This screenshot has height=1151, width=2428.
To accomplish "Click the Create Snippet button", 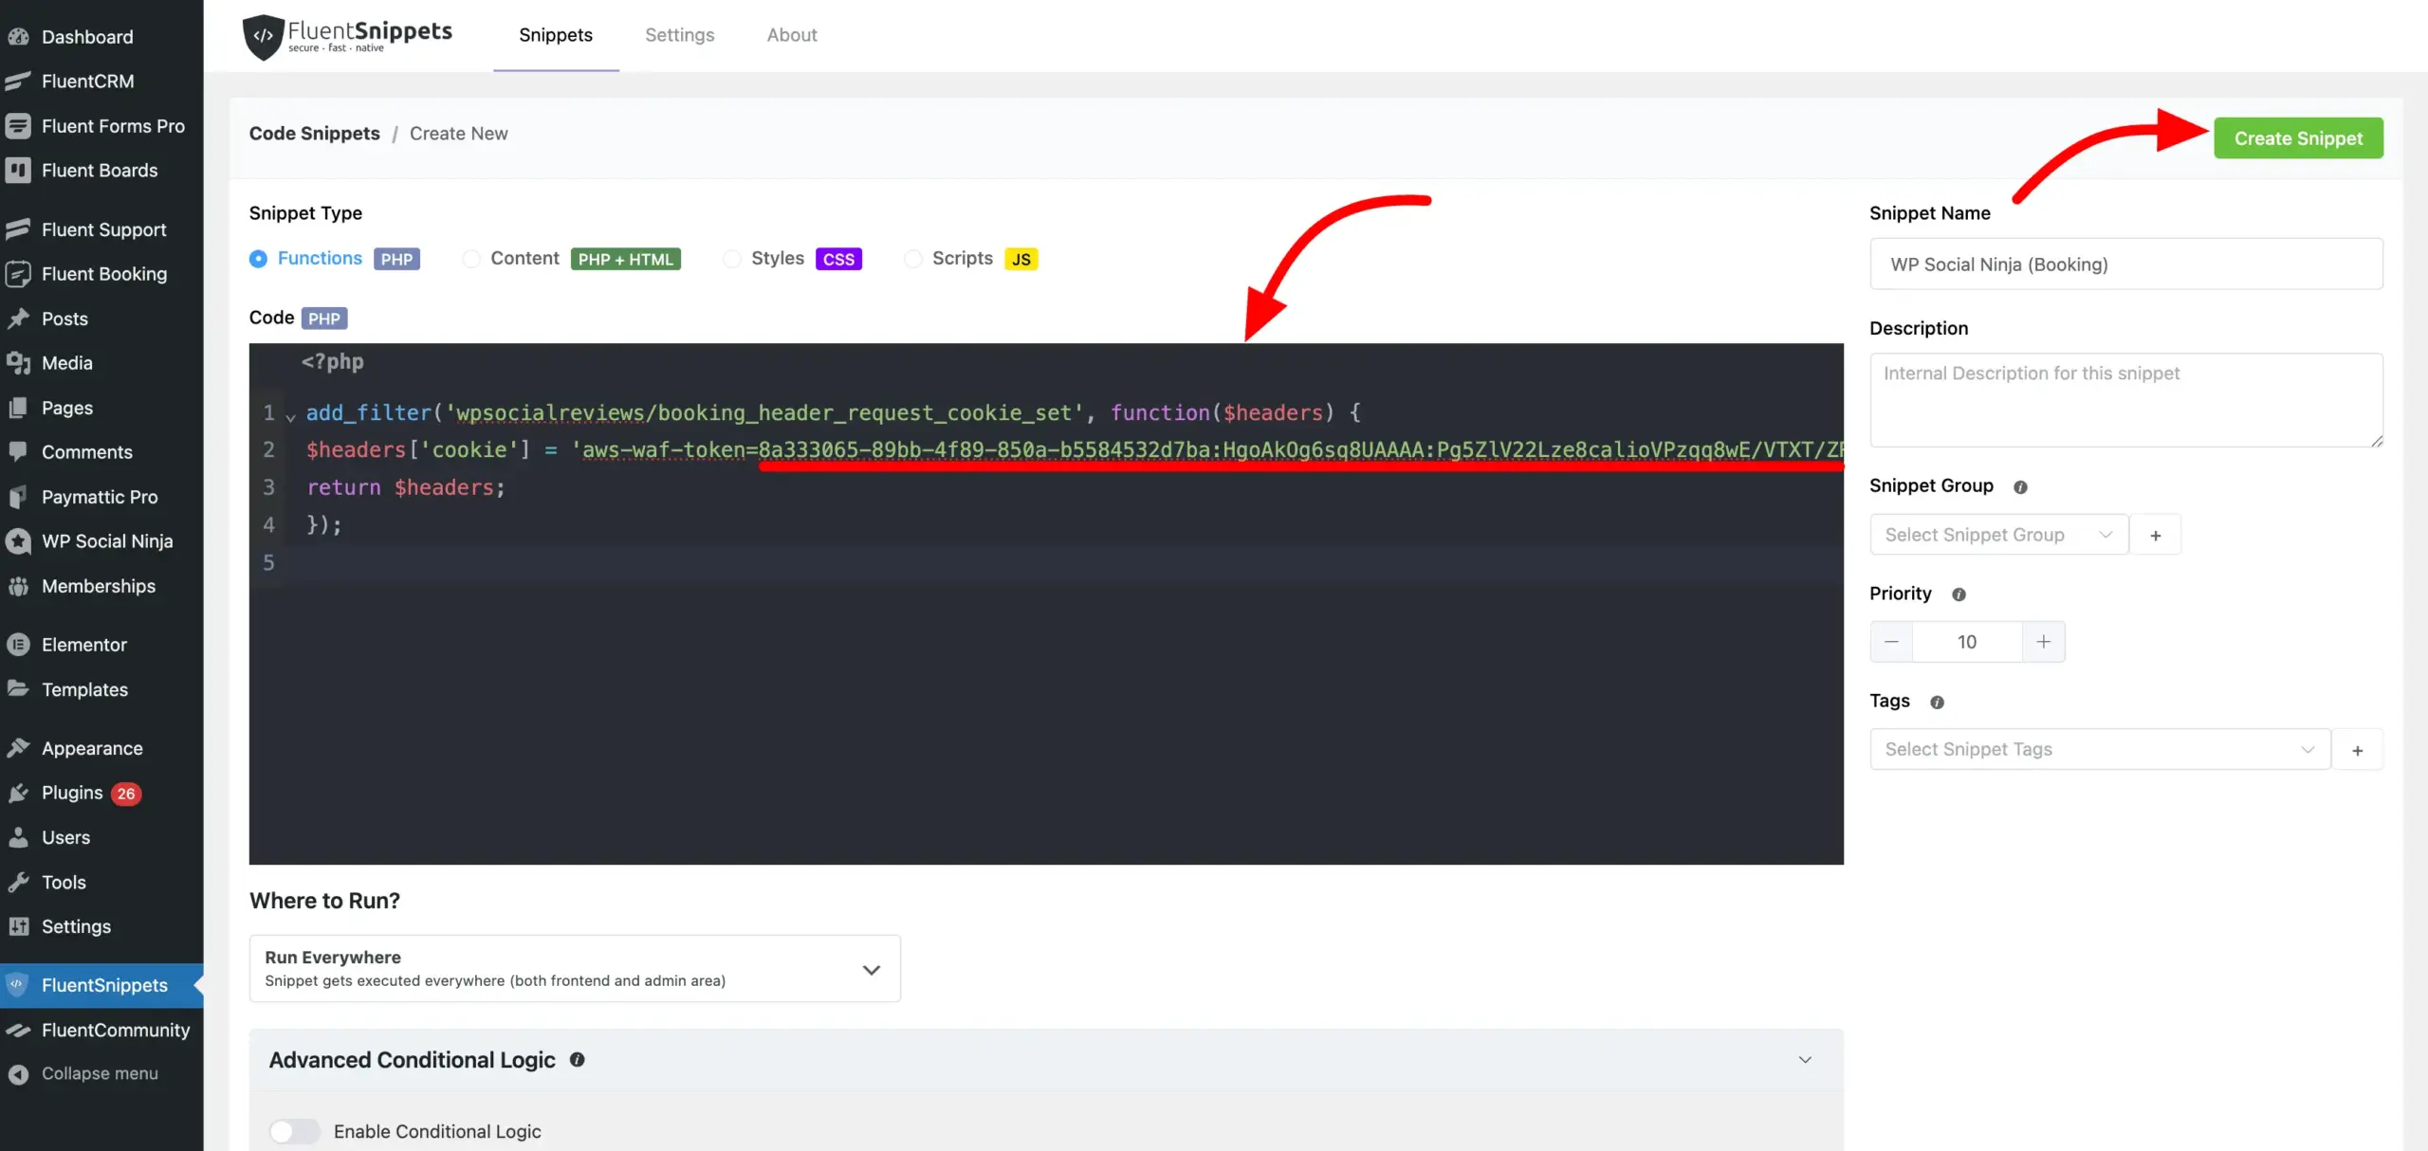I will [2298, 137].
